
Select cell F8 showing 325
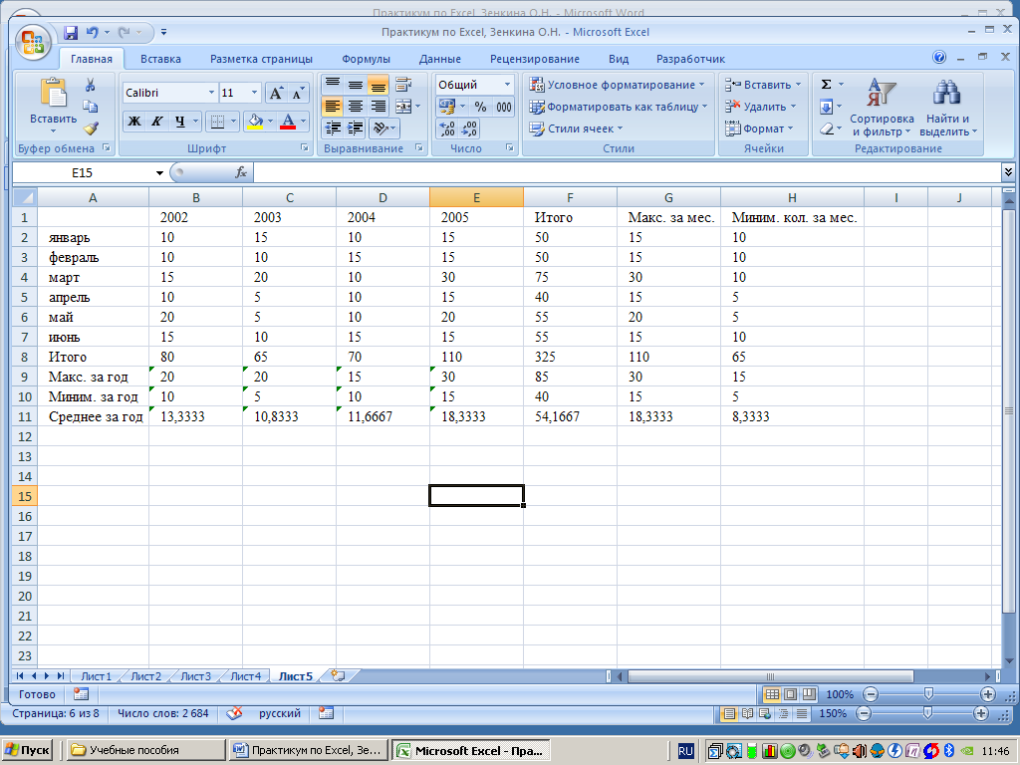tap(570, 358)
